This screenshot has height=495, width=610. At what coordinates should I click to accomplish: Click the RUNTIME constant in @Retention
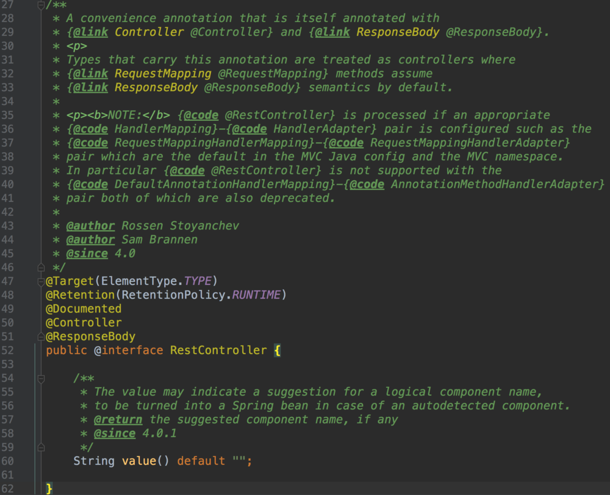(x=256, y=295)
